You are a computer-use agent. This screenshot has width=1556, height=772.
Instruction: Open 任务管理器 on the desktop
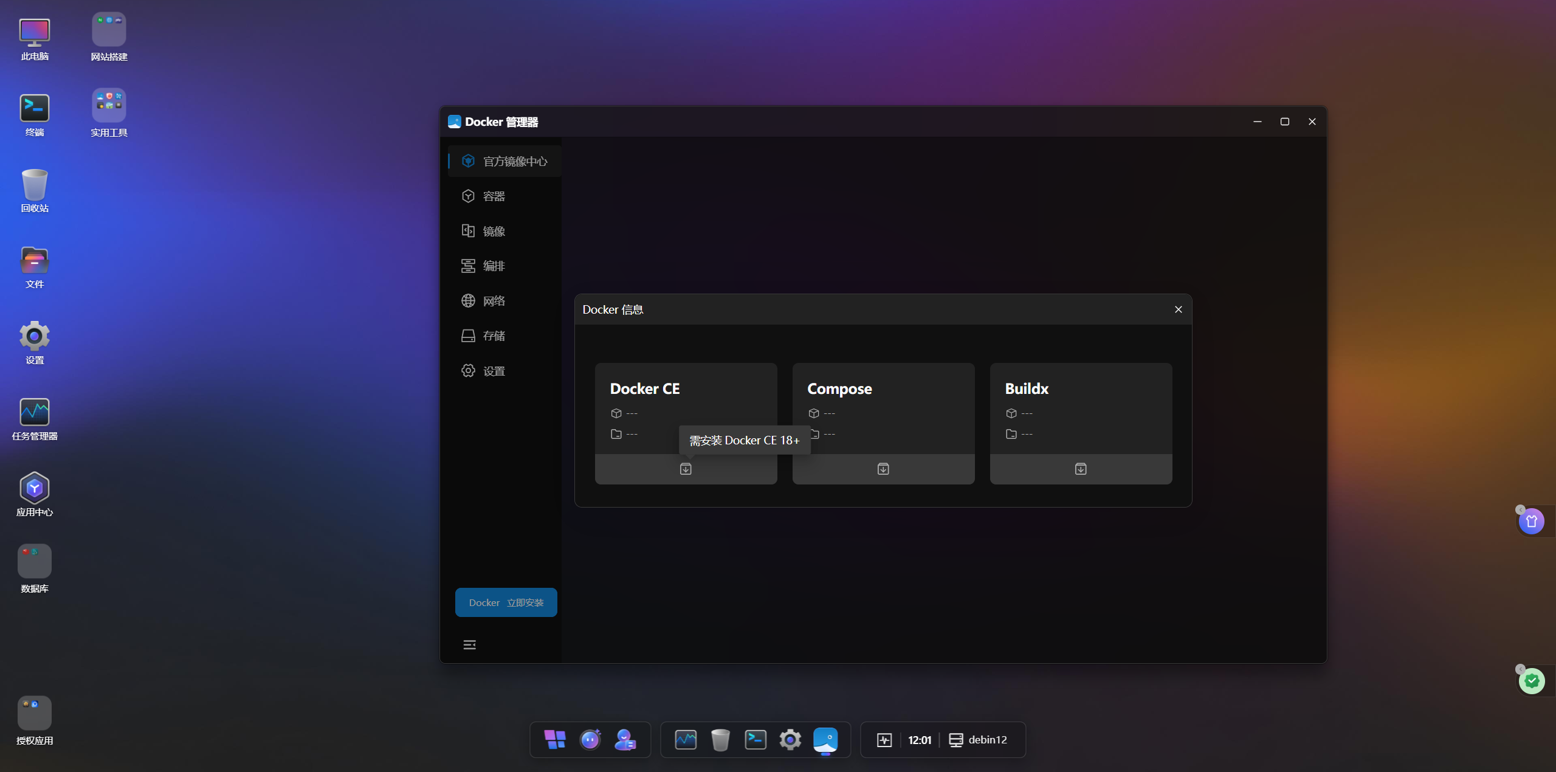point(35,412)
